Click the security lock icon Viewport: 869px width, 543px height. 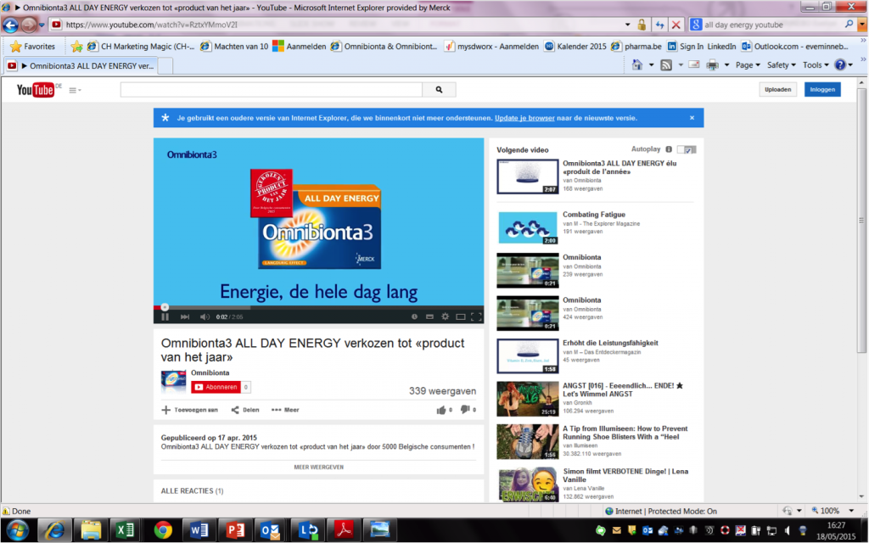pyautogui.click(x=642, y=25)
